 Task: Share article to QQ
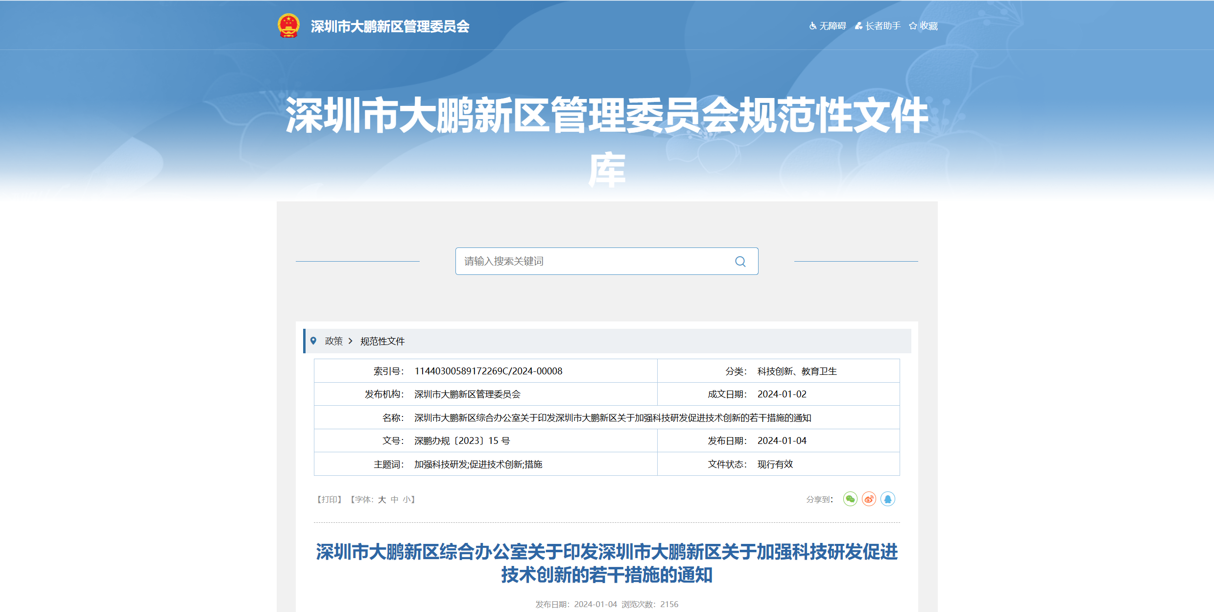[x=887, y=499]
